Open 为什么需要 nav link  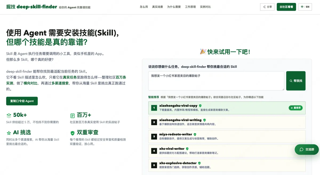174,7
